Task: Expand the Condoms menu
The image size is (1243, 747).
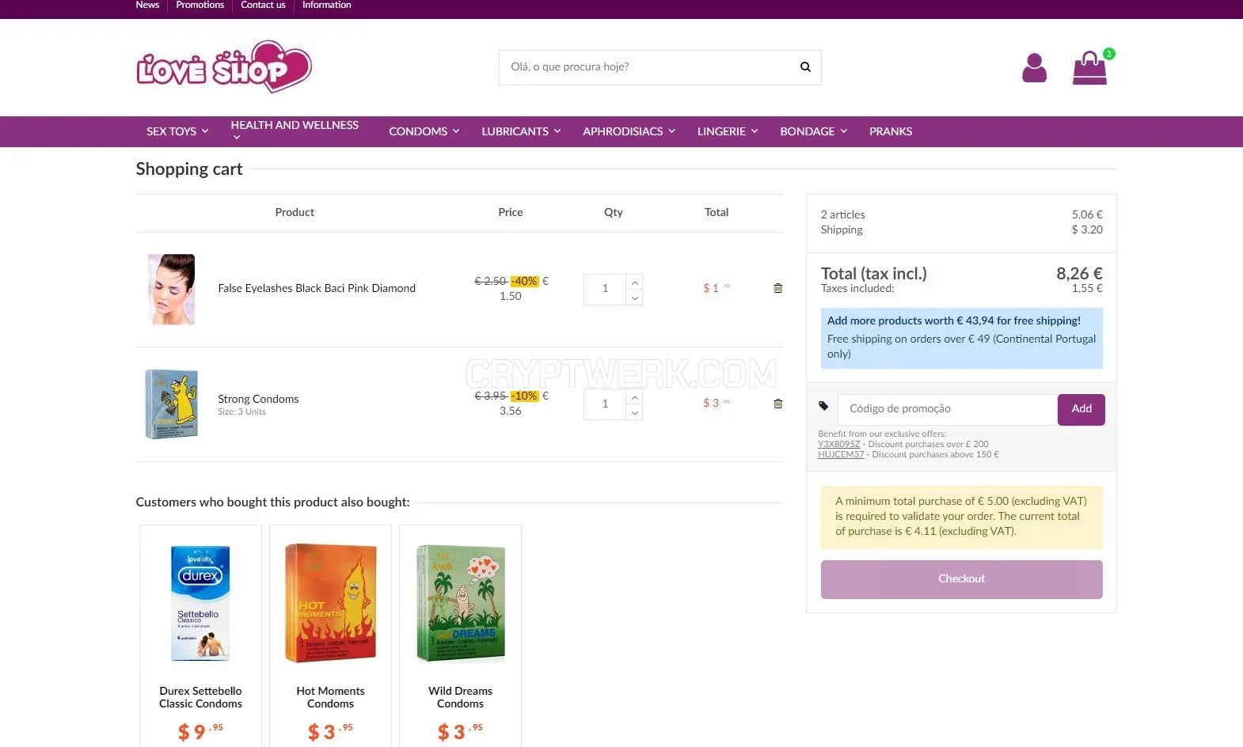Action: pyautogui.click(x=424, y=131)
